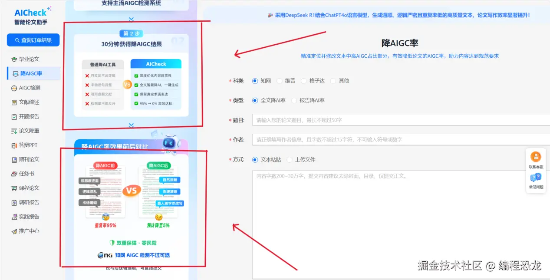Open AIGC检测 in the sidebar
This screenshot has height=280, width=550.
coord(30,88)
